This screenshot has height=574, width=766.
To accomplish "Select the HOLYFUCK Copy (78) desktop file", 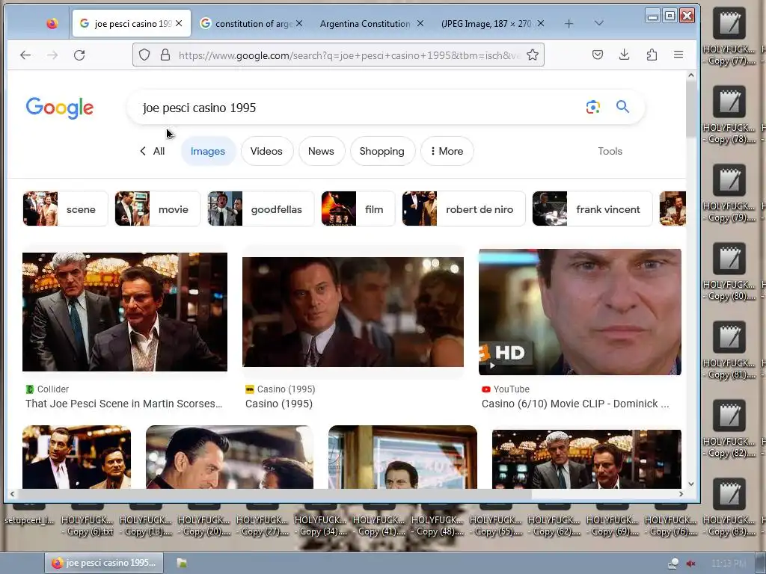I will [x=729, y=116].
